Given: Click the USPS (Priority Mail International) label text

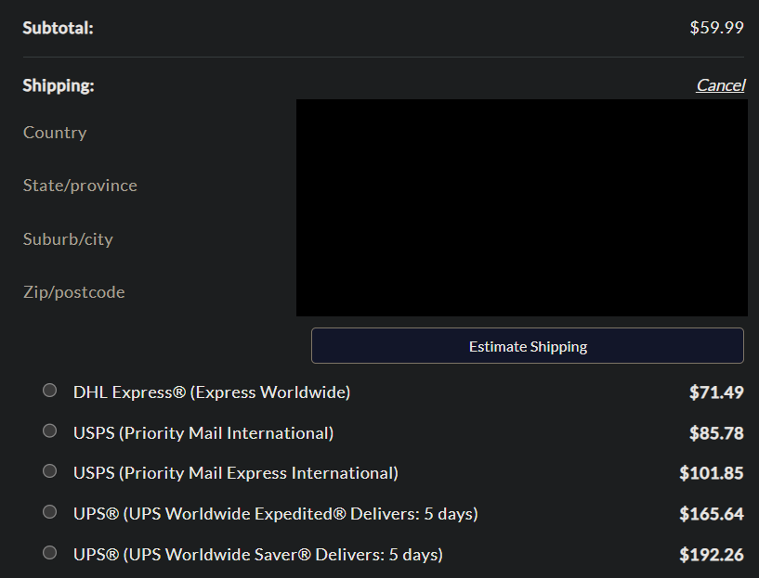Looking at the screenshot, I should click(203, 433).
